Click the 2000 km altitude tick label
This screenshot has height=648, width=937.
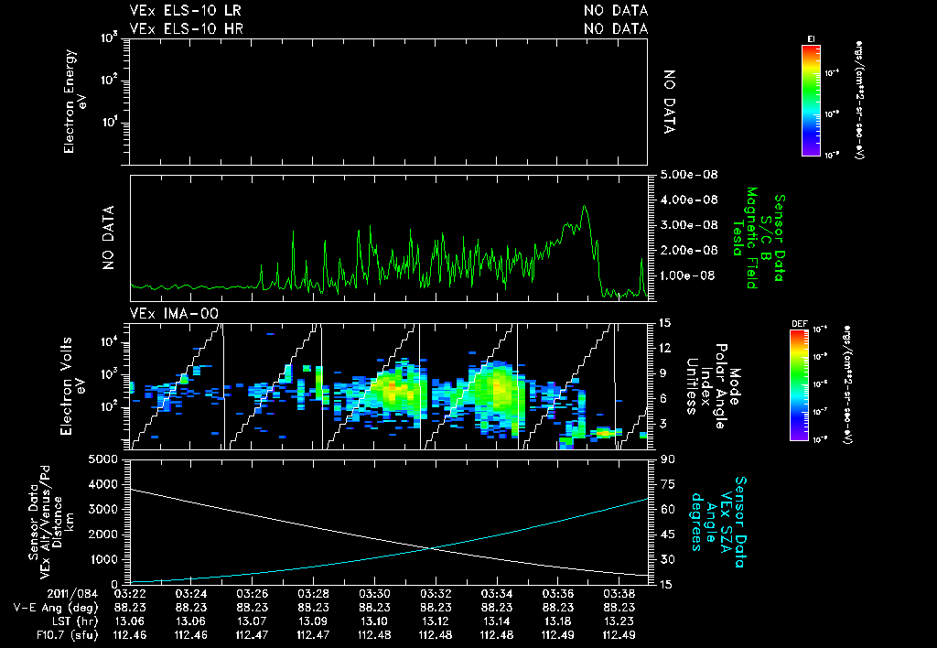point(102,535)
